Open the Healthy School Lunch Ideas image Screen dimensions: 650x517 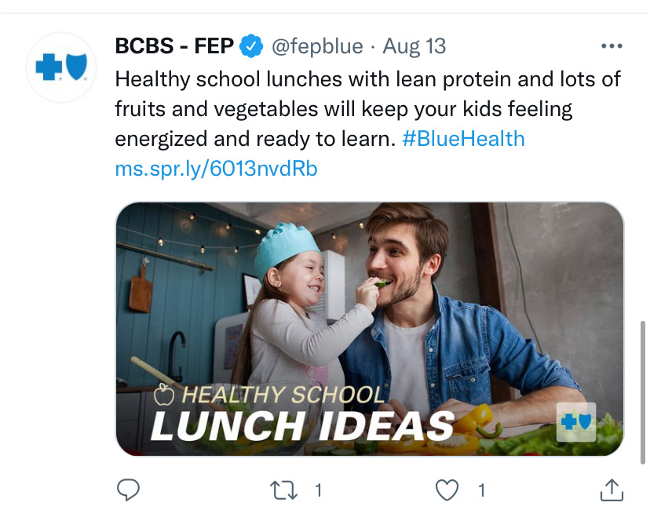pos(370,329)
